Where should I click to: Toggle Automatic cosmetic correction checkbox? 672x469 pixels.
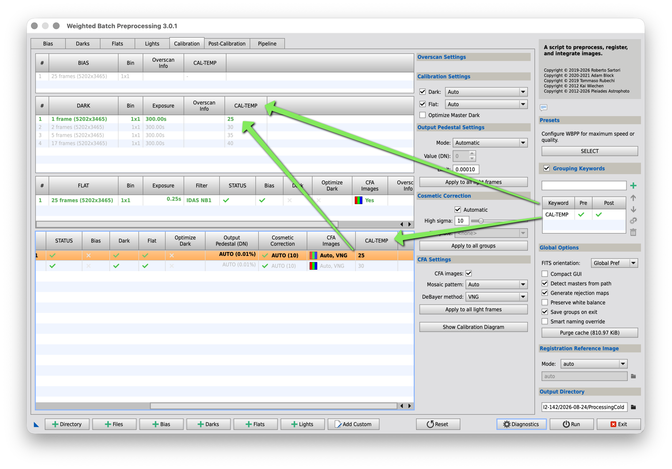458,210
